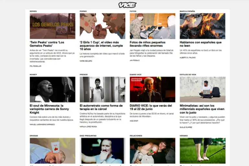Select the FOTOS category label
The width and height of the screenshot is (249, 166).
pos(133,11)
